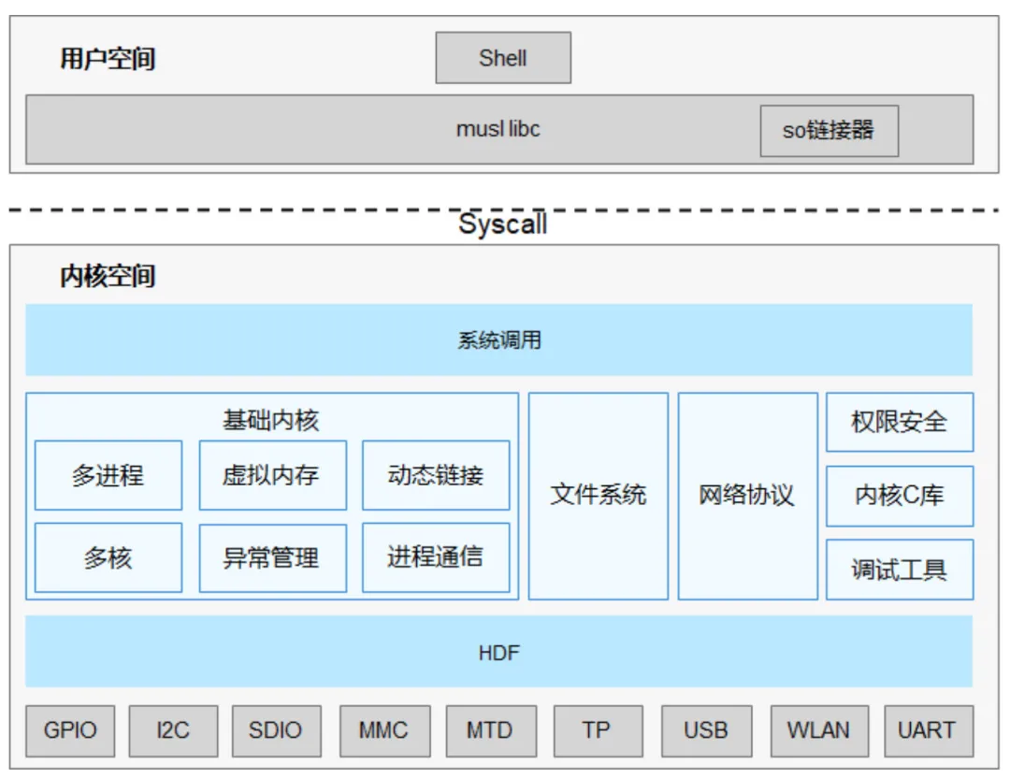Select the 虚拟内存 module
The width and height of the screenshot is (1010, 780).
tap(271, 475)
